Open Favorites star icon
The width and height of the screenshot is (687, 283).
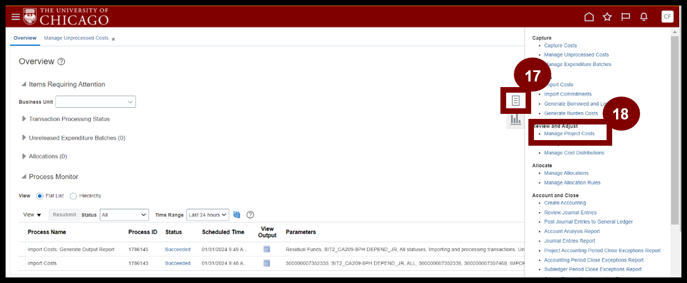point(607,17)
